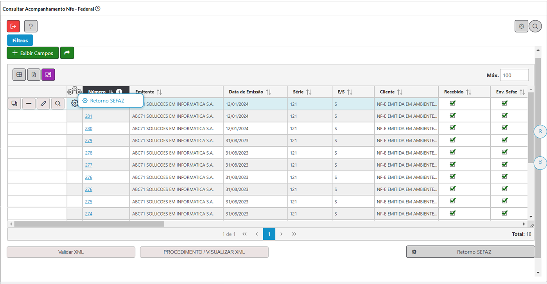Click the red exit icon button
Viewport: 547px width, 284px height.
[x=13, y=26]
